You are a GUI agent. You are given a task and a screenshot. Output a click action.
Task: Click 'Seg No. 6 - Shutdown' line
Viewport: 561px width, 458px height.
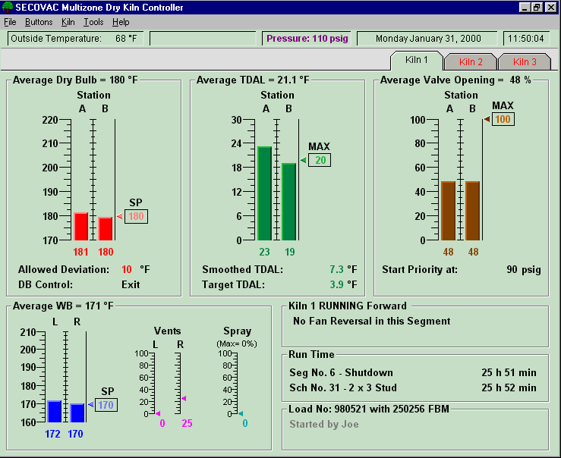pos(341,372)
